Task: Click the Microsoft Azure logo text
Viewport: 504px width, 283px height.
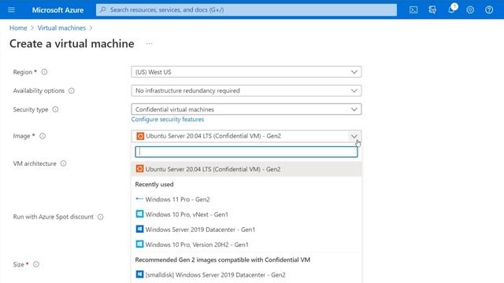Action: [57, 10]
